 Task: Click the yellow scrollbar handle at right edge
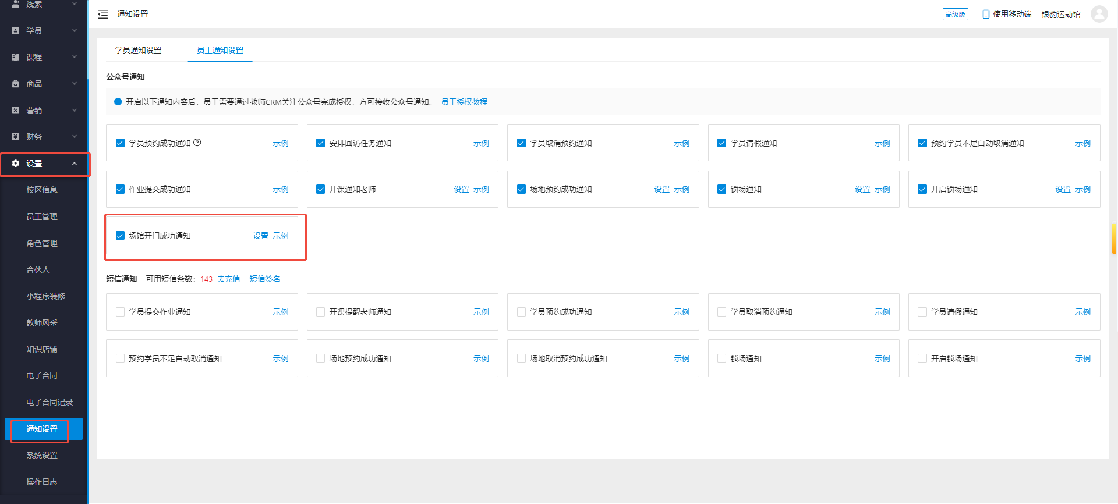[x=1114, y=239]
